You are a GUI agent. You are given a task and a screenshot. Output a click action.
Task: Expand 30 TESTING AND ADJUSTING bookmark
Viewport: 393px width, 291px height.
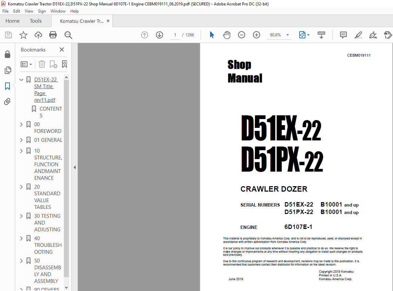[x=21, y=216]
